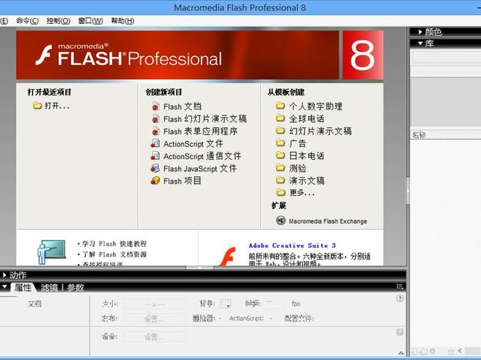This screenshot has height=360, width=481.
Task: Open the Adobe Creative Suite 3 link
Action: (x=292, y=245)
